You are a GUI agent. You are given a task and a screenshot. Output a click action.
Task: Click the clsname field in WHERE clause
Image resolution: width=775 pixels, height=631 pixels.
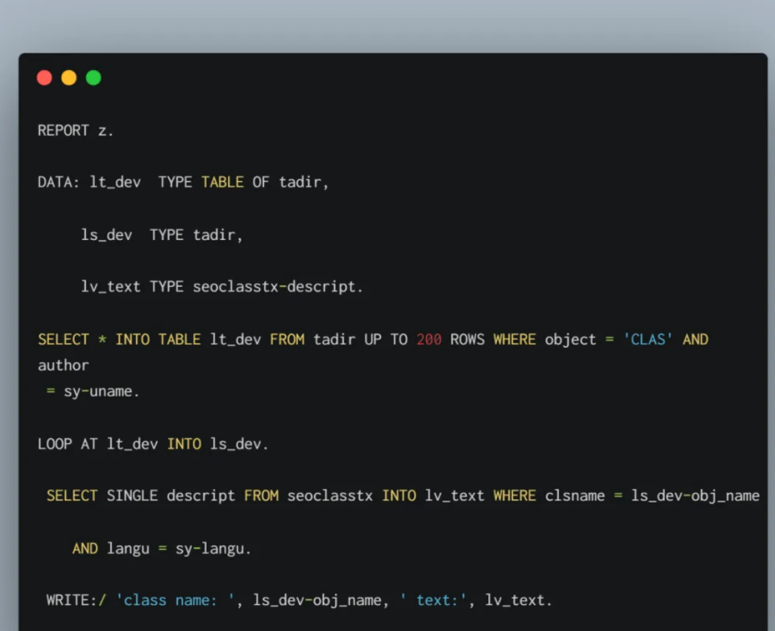point(575,496)
